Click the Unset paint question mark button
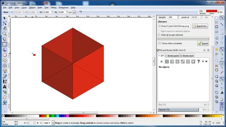 click(198, 61)
